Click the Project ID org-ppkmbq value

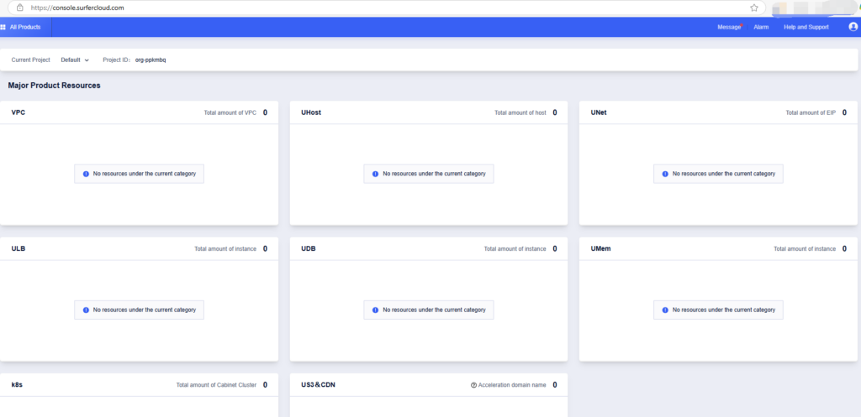(x=151, y=60)
